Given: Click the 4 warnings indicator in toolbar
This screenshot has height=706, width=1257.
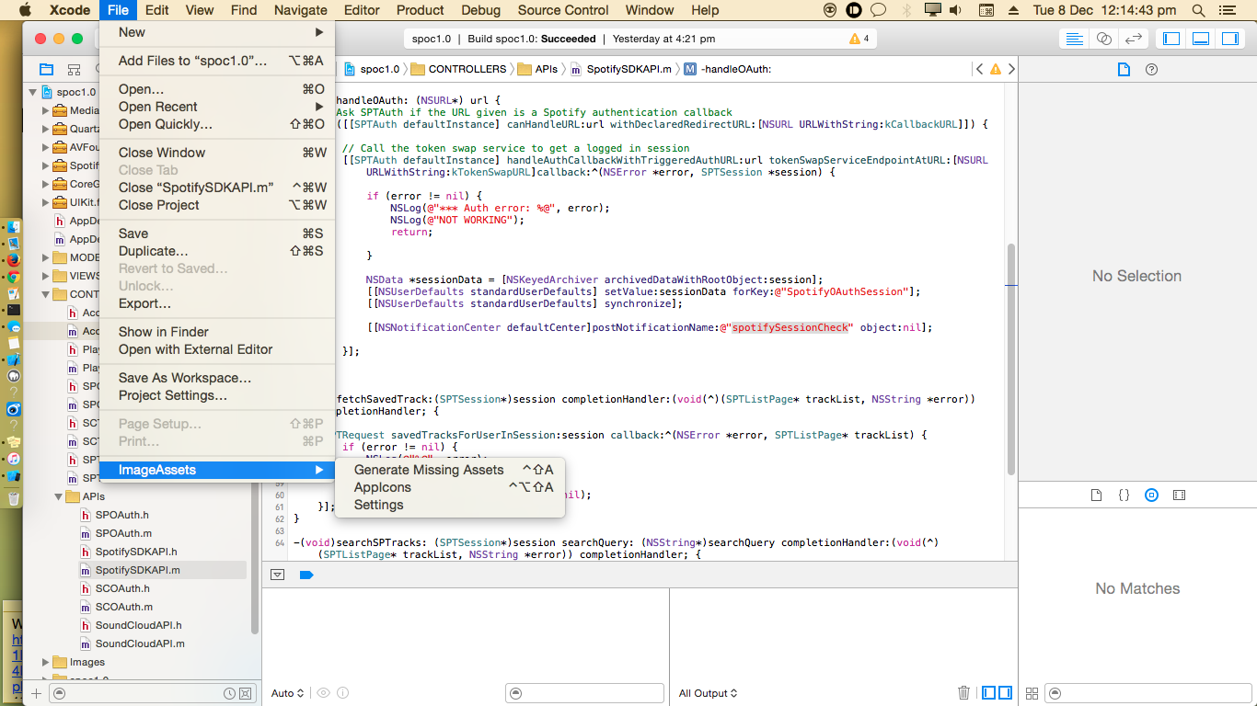Looking at the screenshot, I should [859, 39].
